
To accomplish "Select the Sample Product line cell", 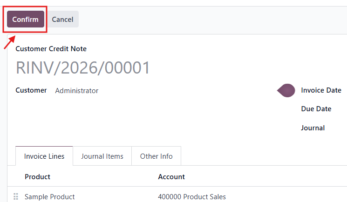I will (50, 197).
